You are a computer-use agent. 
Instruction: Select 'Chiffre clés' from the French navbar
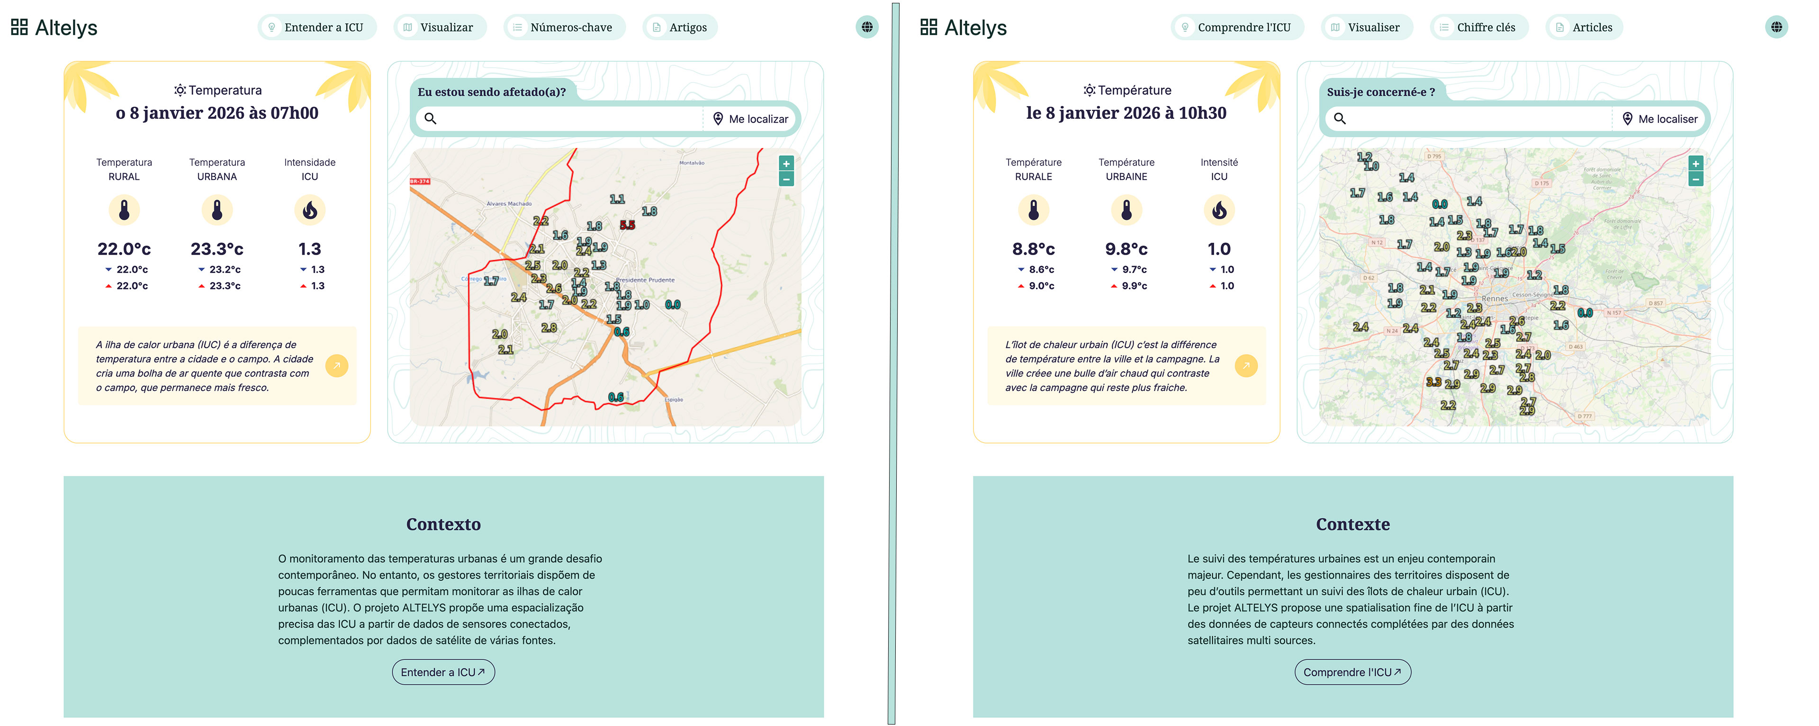point(1479,27)
